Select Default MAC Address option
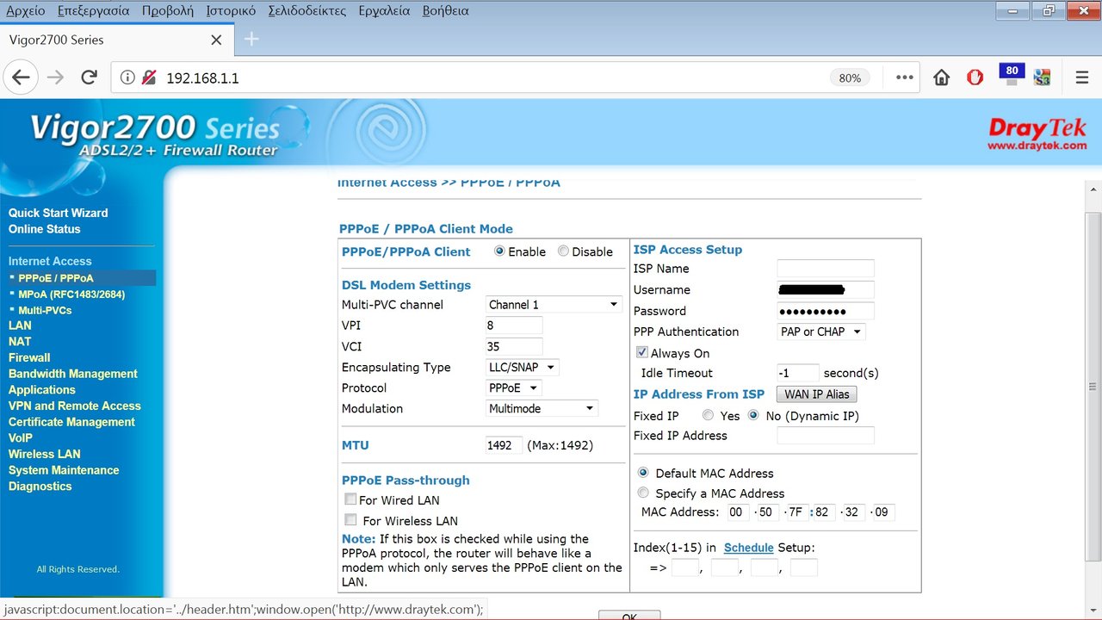 click(643, 473)
